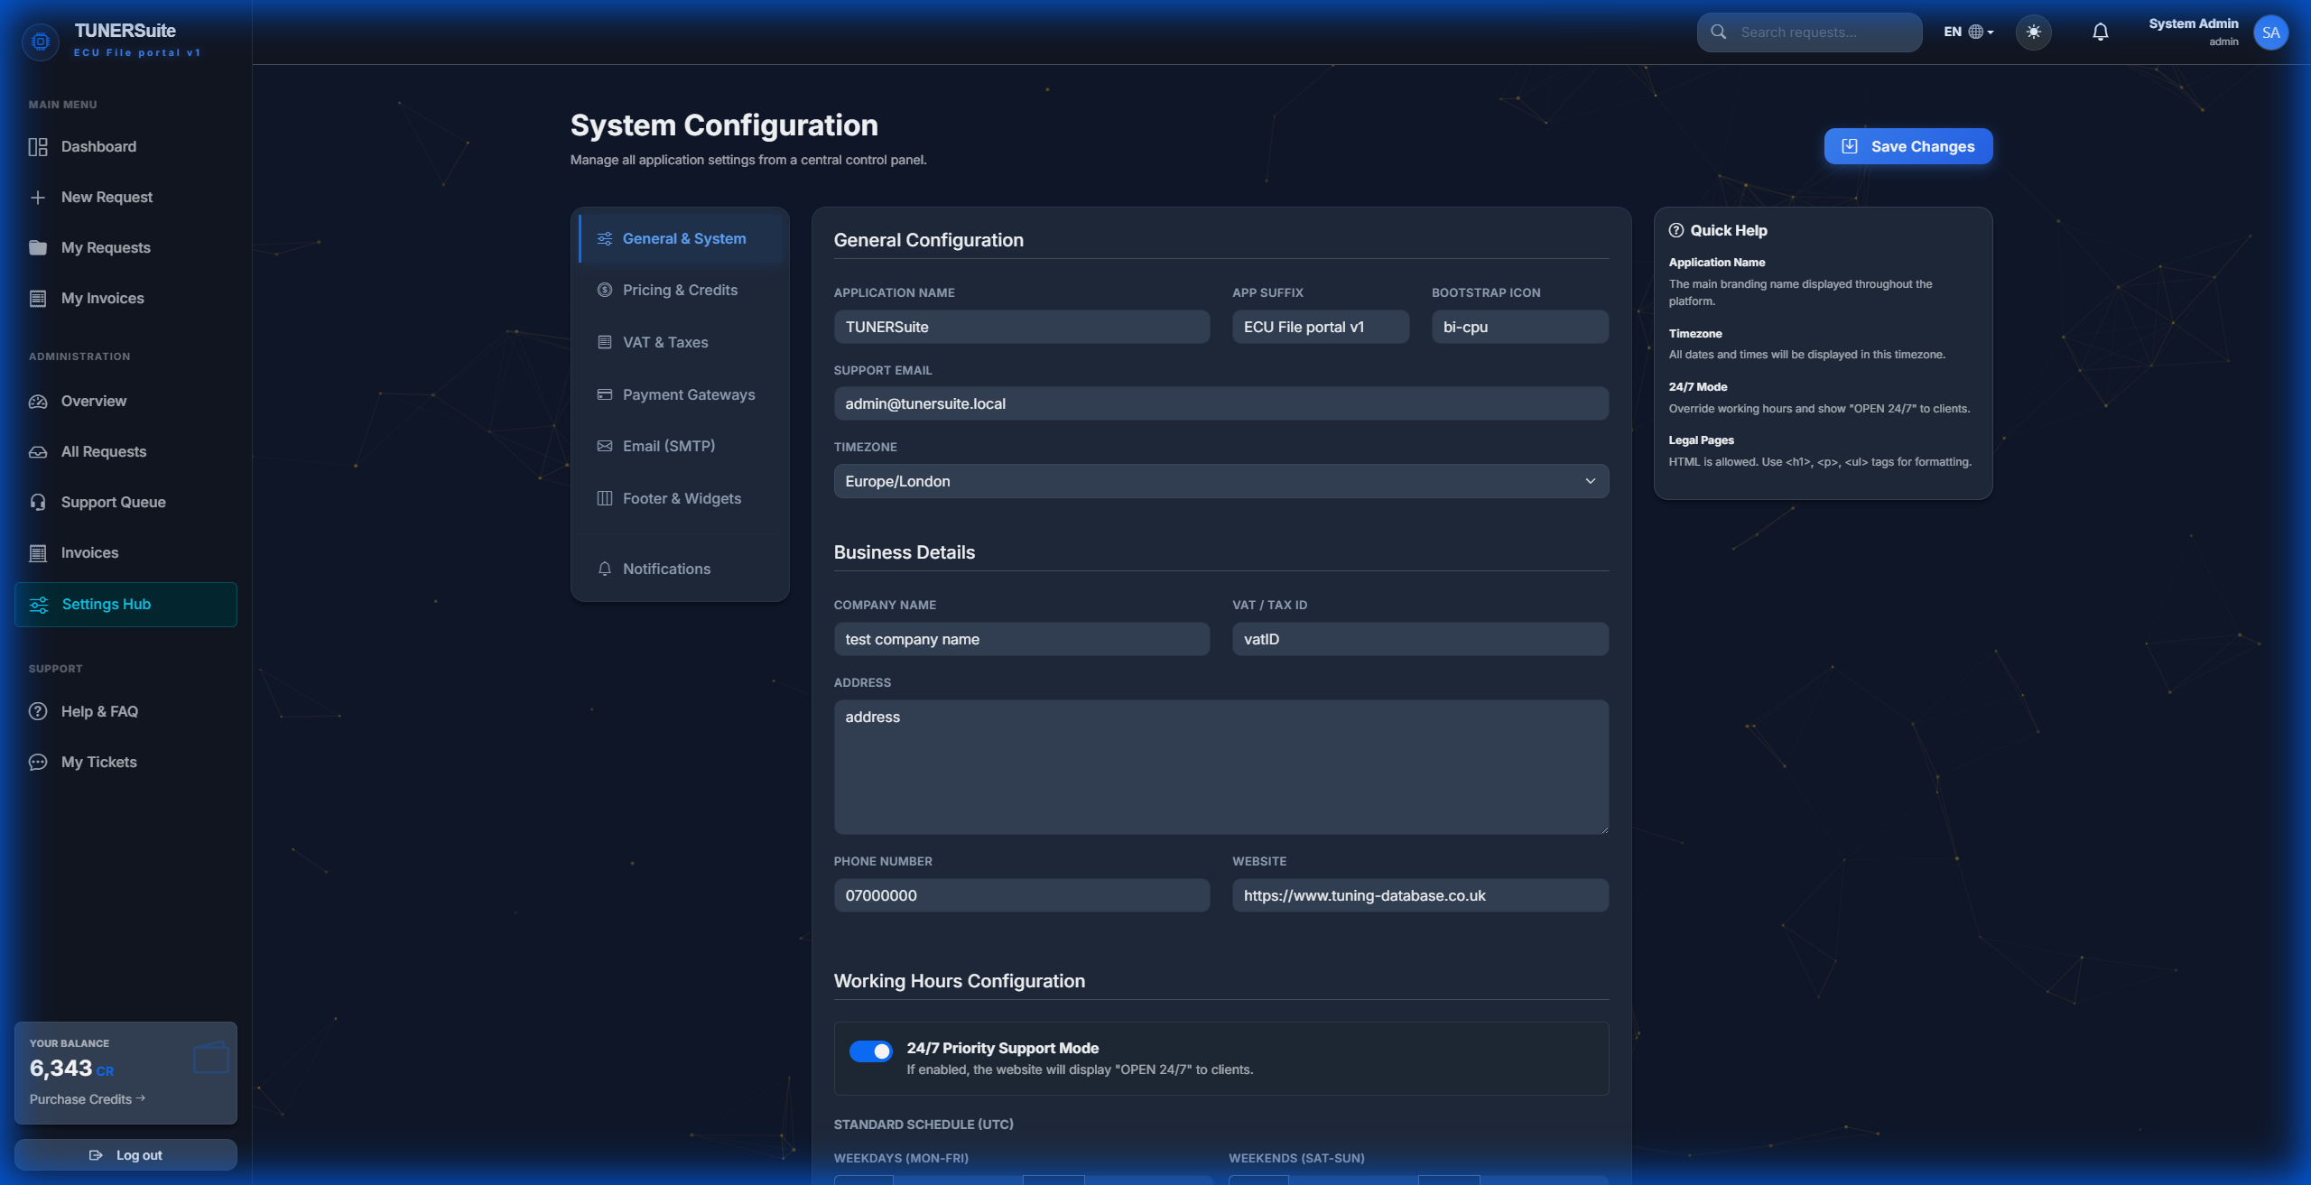Viewport: 2311px width, 1185px height.
Task: Open the notifications bell icon
Action: click(2100, 32)
